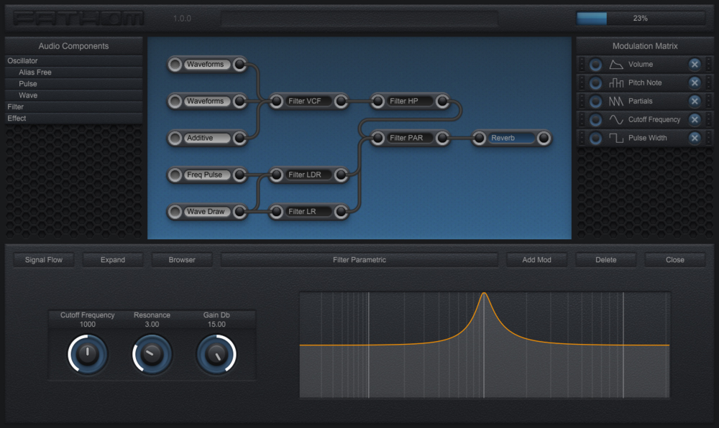Viewport: 719px width, 428px height.
Task: Expand the Filter category
Action: point(73,107)
